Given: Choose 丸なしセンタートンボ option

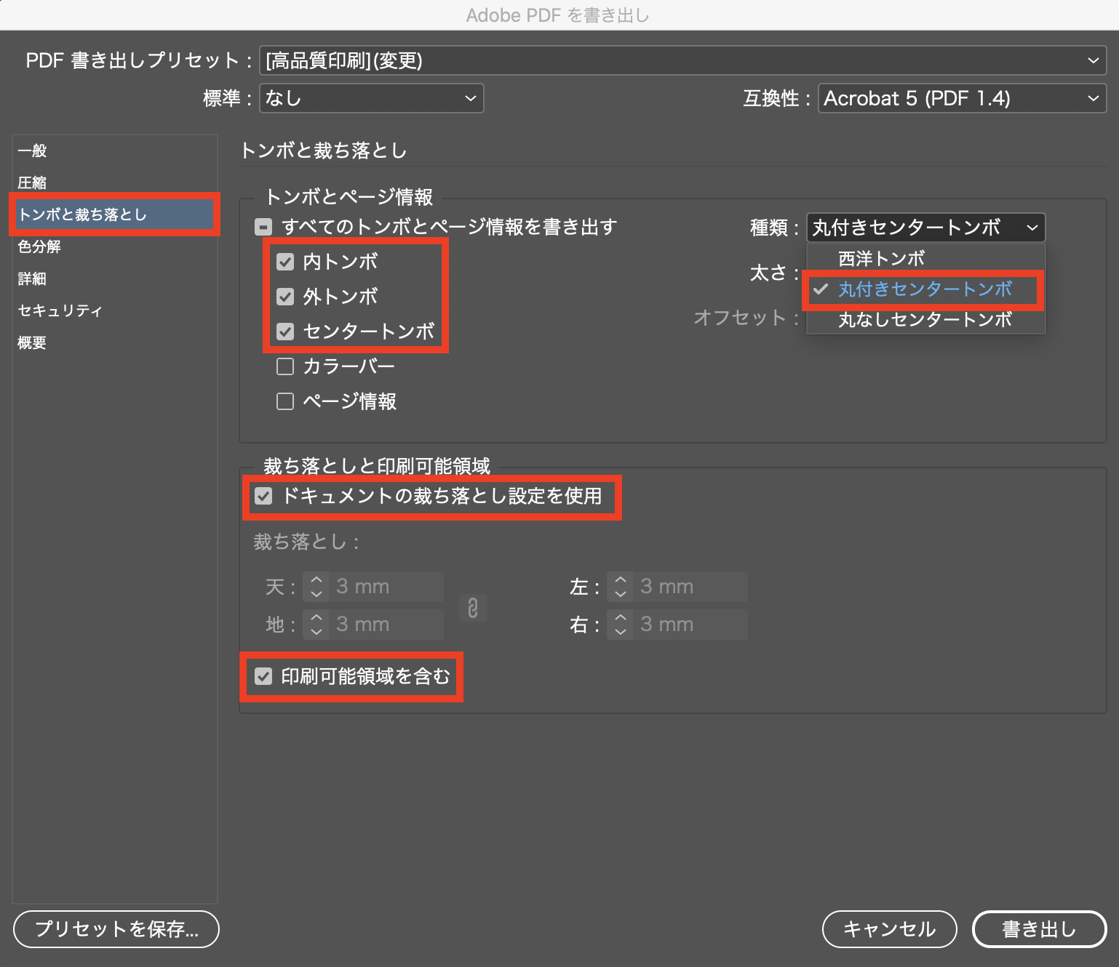Looking at the screenshot, I should click(925, 320).
